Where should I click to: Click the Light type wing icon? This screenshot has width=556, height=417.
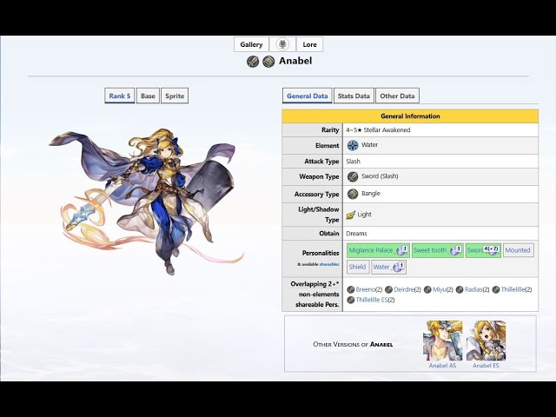351,215
